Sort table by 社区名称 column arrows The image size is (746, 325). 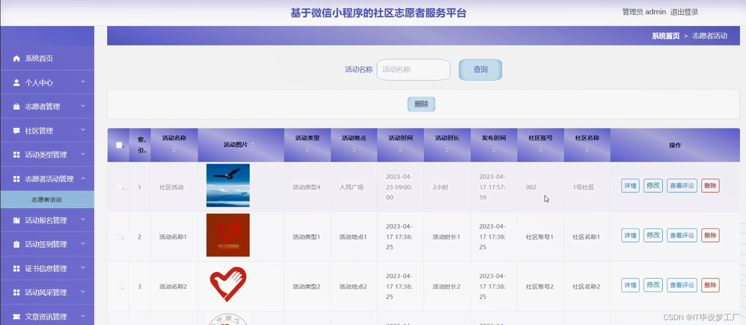pos(587,150)
